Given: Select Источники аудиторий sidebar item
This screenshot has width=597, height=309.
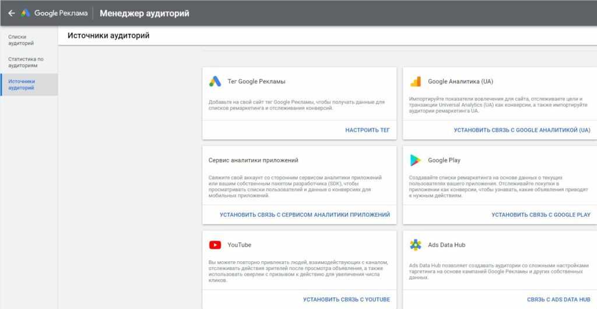Looking at the screenshot, I should 22,85.
